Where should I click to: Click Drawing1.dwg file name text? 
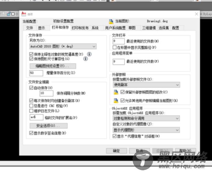click(x=157, y=21)
